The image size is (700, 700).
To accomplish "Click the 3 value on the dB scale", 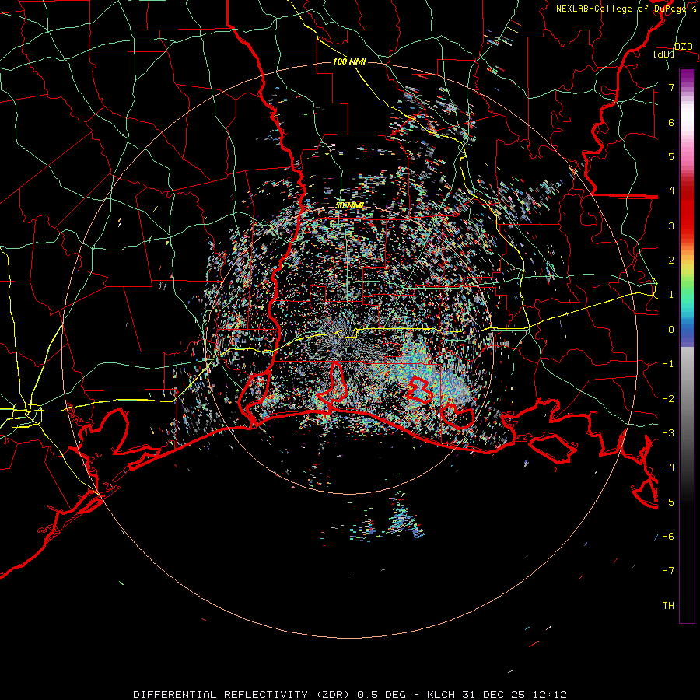I will 671,226.
